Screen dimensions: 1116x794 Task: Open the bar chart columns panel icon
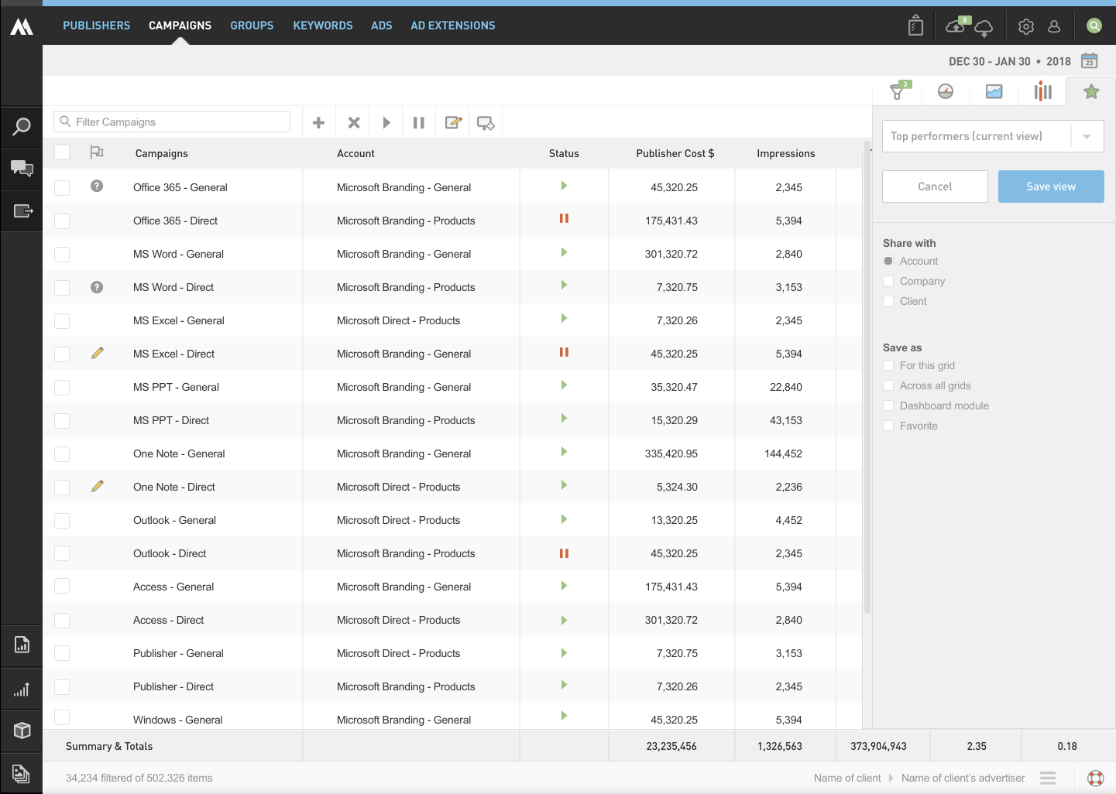click(1043, 91)
